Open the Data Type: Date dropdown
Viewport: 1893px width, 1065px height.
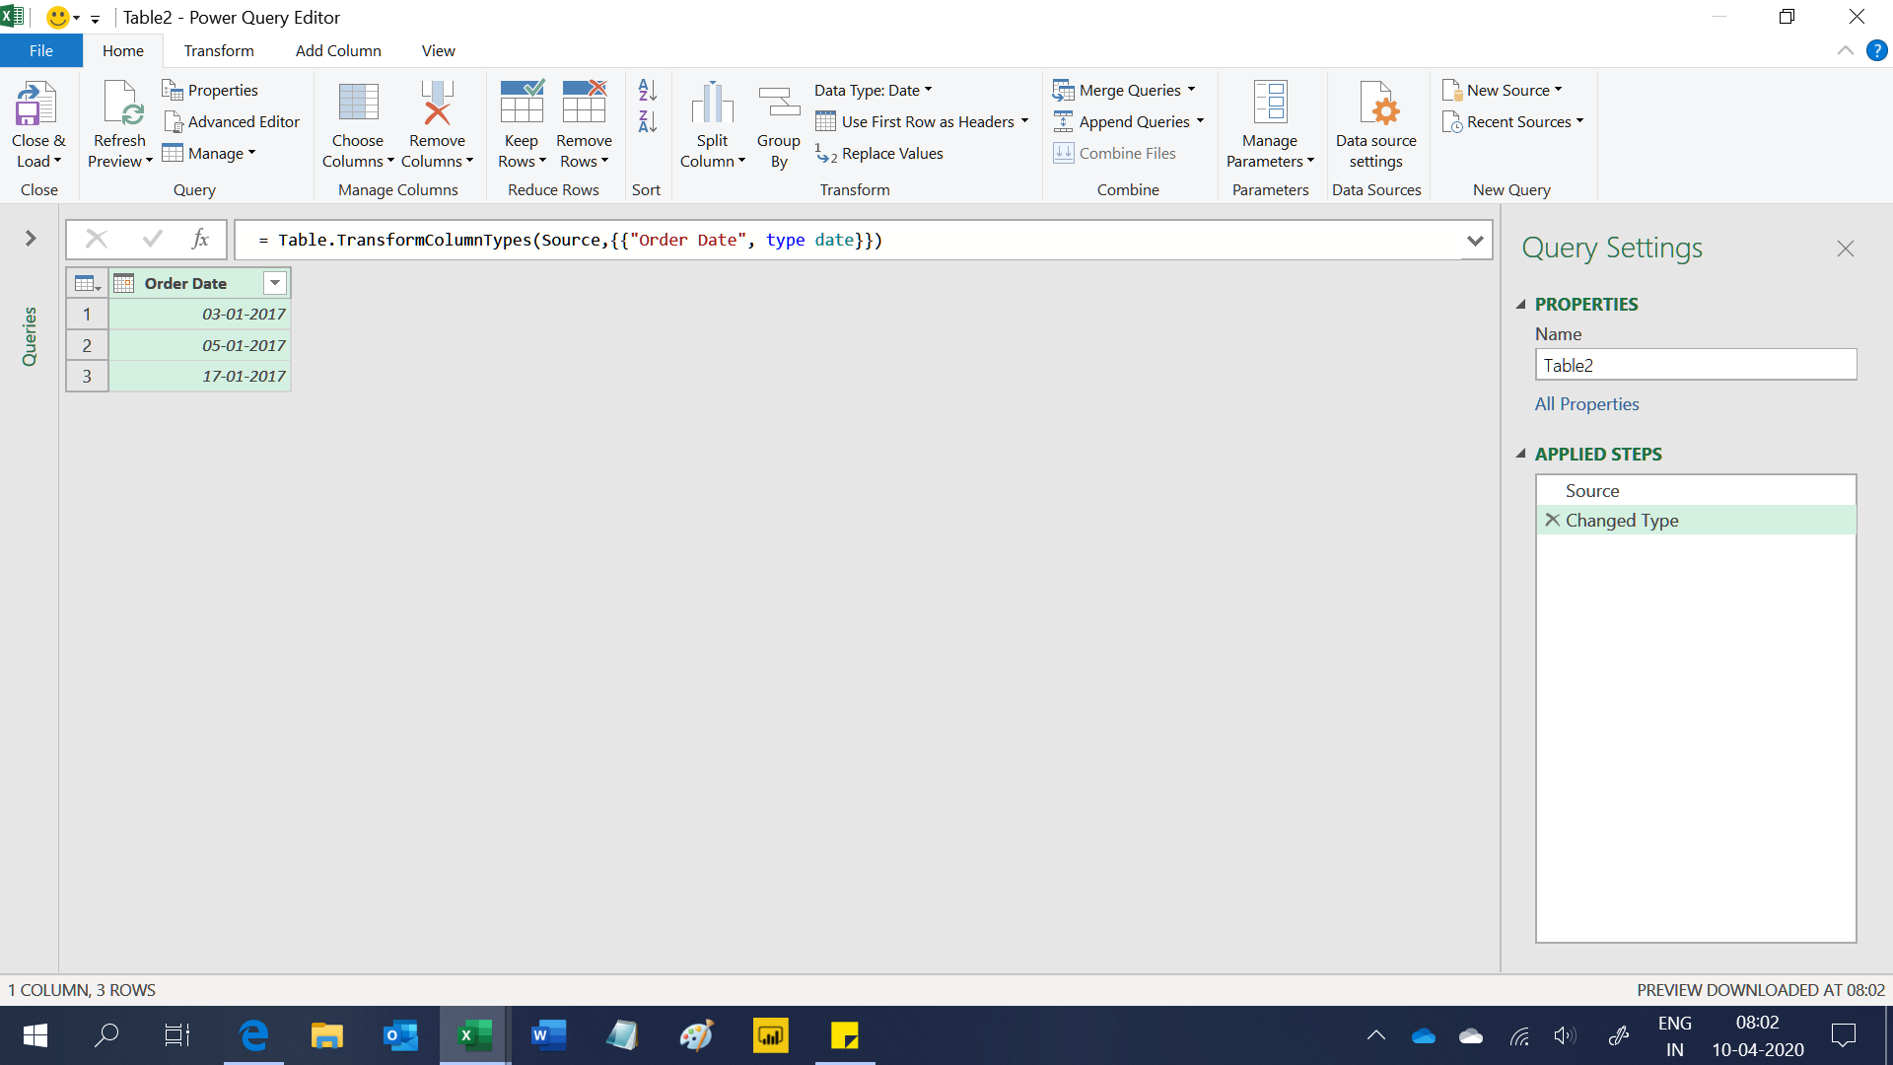pyautogui.click(x=874, y=90)
